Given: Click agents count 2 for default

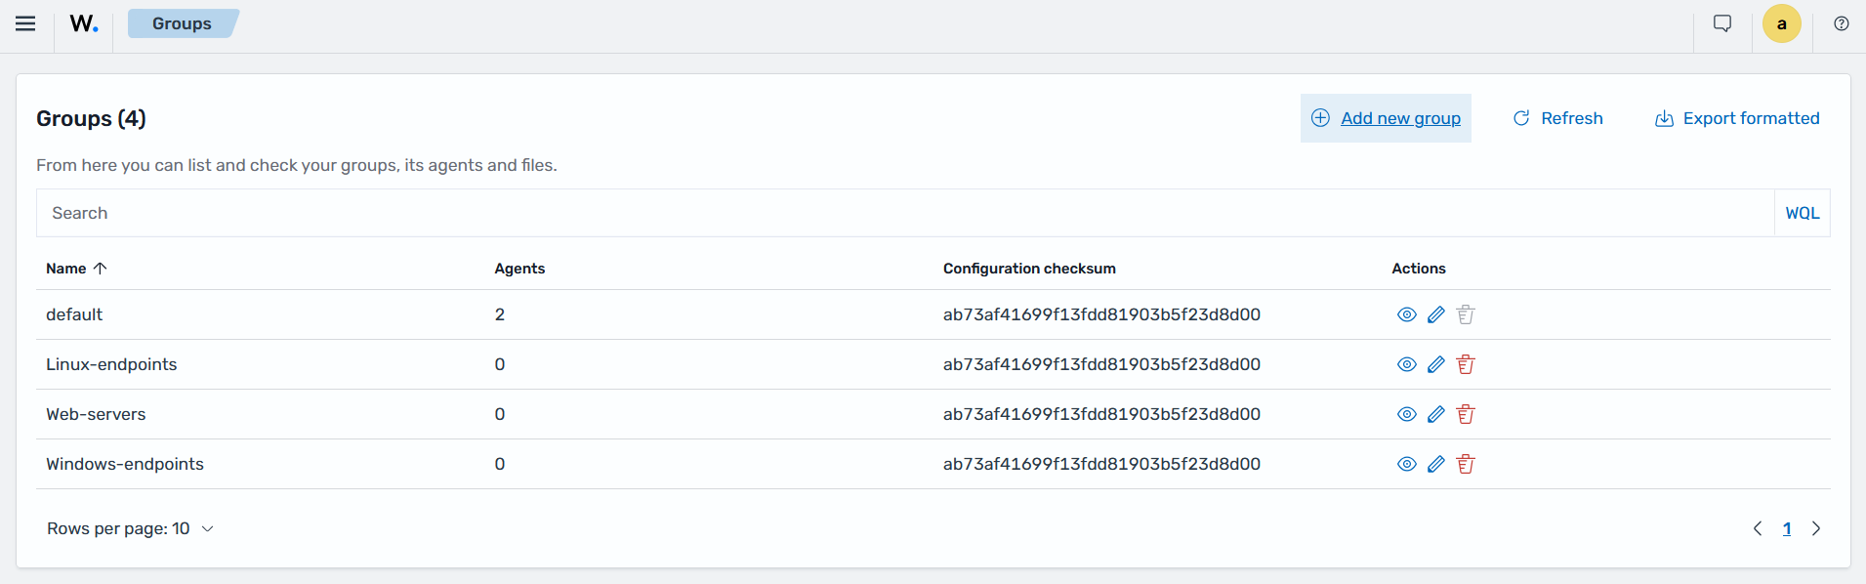Looking at the screenshot, I should [500, 314].
